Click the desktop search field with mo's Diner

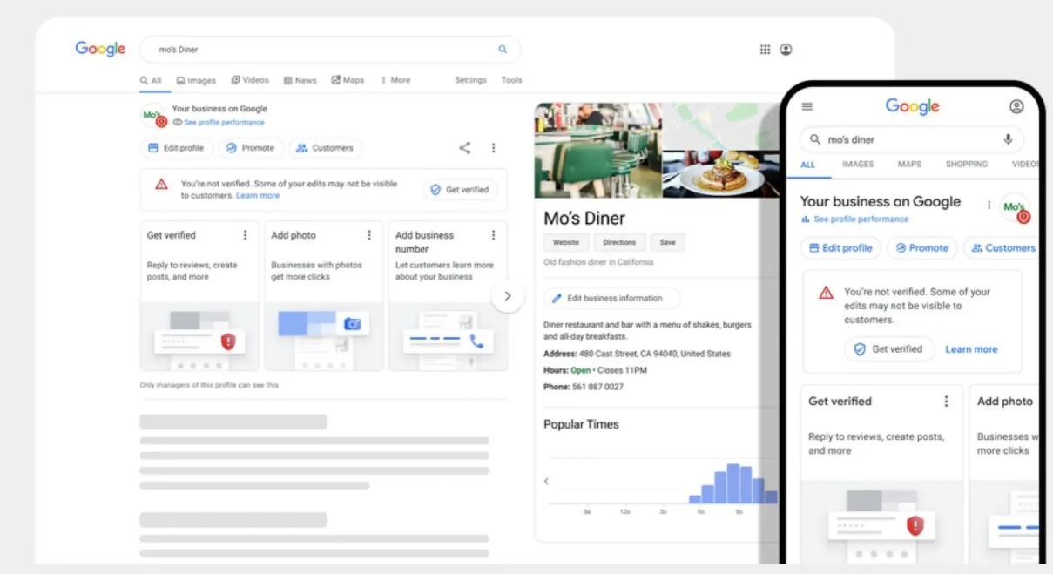click(330, 50)
